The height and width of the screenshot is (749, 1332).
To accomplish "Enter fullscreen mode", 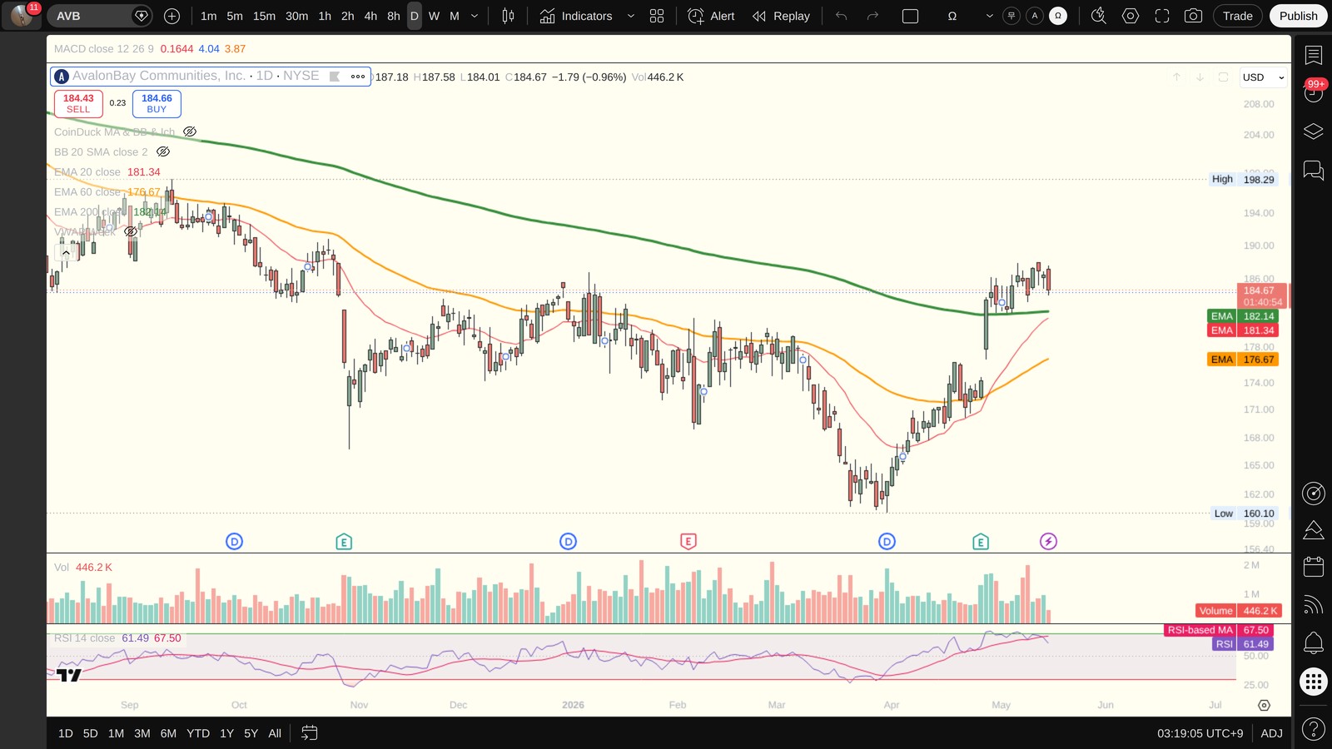I will (x=1162, y=16).
